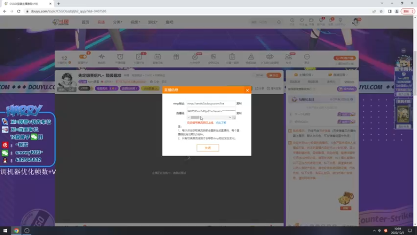Viewport: 417px width, 235px height.
Task: Open the more (ellipsis) icon in toolbar
Action: tap(307, 57)
